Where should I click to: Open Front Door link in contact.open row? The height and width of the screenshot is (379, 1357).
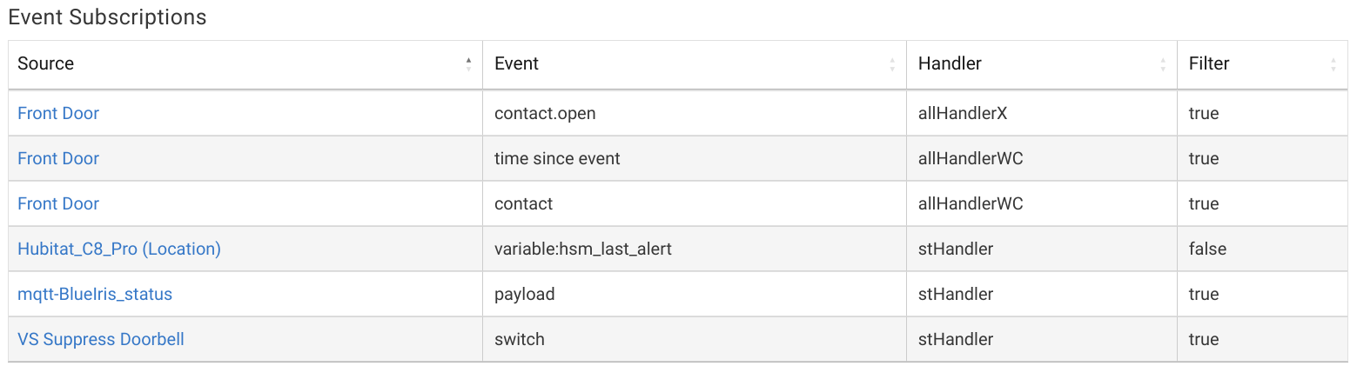coord(58,113)
